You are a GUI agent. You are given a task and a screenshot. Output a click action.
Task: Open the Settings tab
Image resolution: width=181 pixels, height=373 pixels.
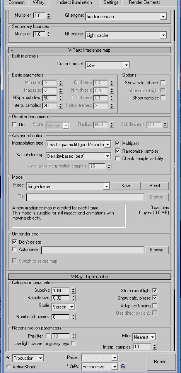click(111, 3)
